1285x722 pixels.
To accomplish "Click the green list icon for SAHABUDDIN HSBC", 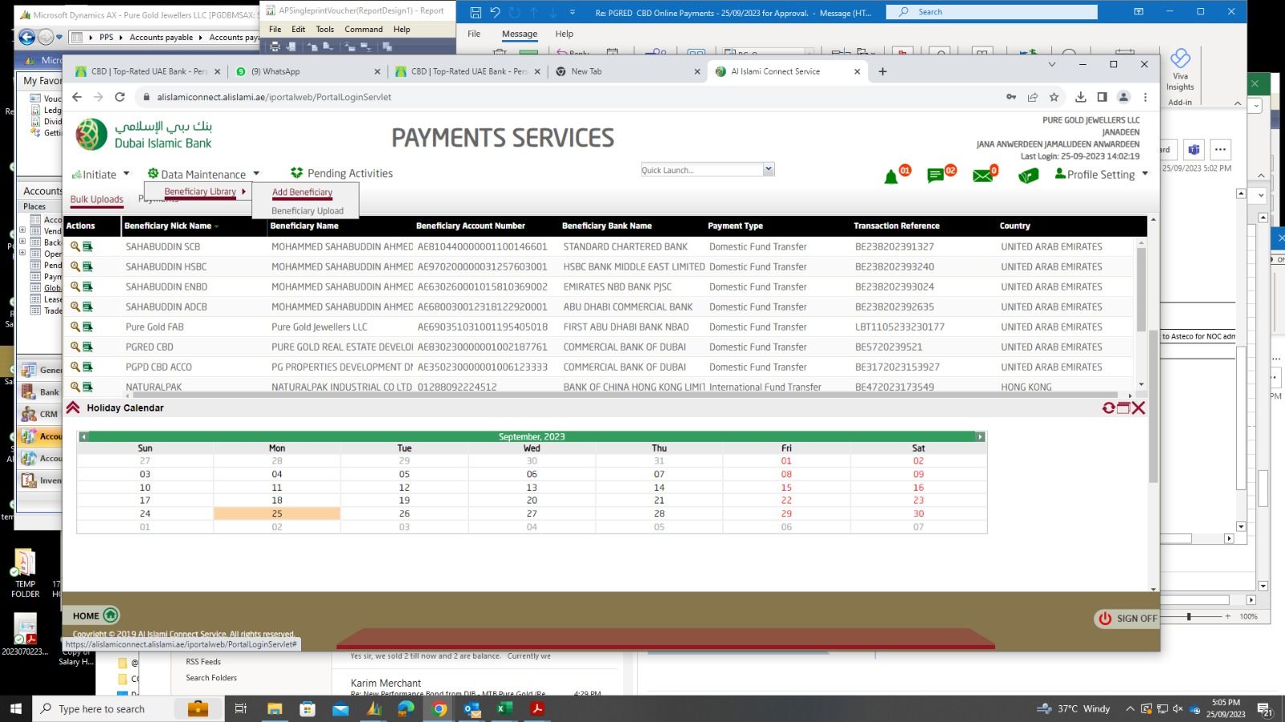I will (88, 266).
